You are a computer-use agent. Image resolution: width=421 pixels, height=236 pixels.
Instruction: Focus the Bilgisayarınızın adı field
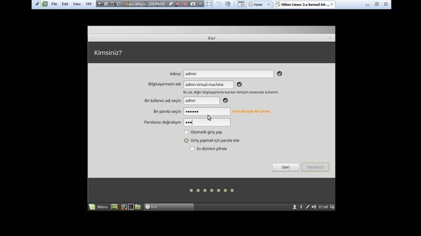(x=209, y=85)
